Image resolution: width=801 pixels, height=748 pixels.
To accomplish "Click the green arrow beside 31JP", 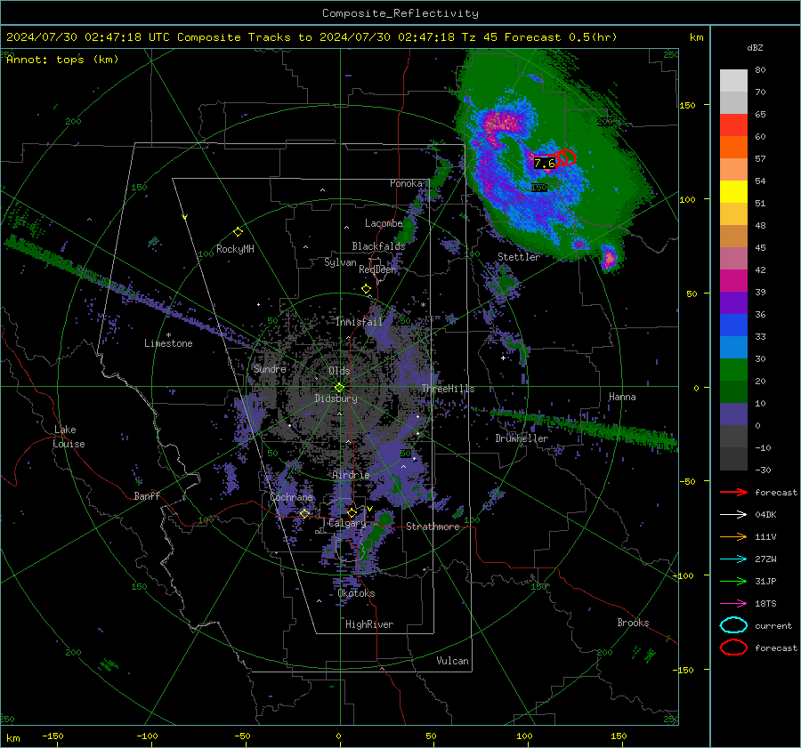I will [733, 581].
